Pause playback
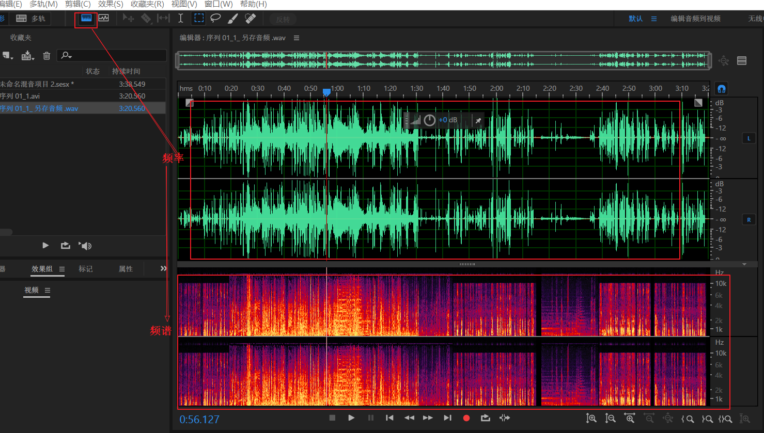This screenshot has height=433, width=764. (370, 418)
